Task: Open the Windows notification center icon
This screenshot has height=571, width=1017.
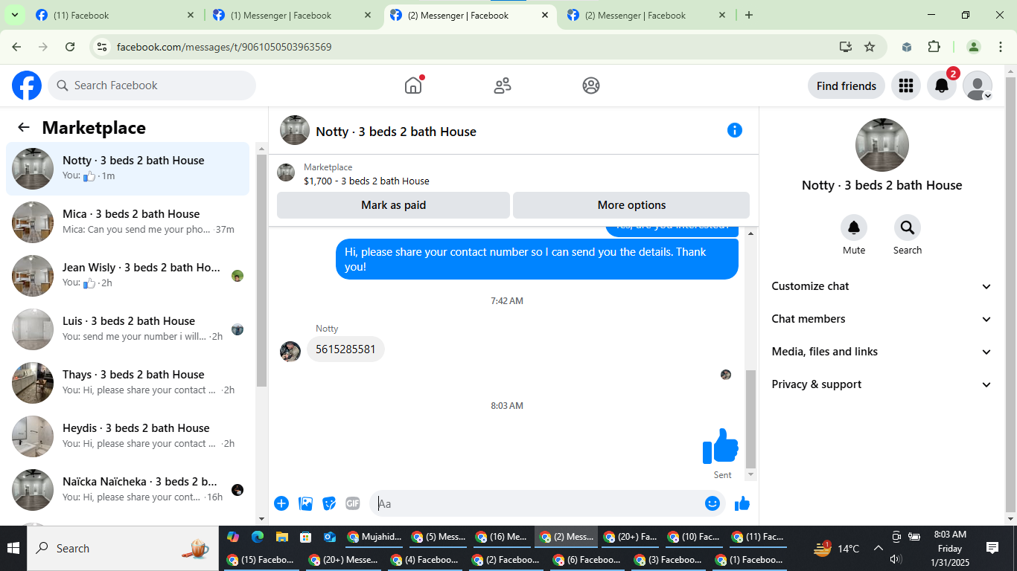Action: 992,548
